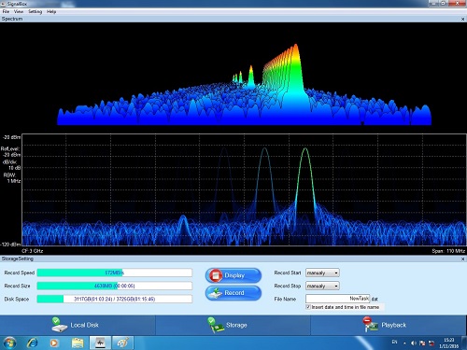Open the Windows Explorer folder icon
The width and height of the screenshot is (467, 350).
(78, 343)
